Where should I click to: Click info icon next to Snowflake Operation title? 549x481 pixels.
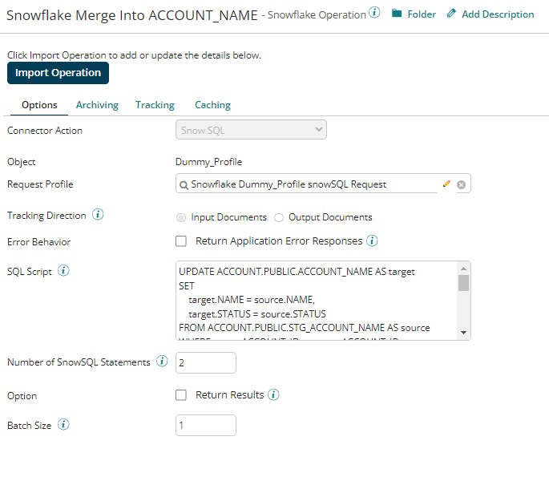[x=374, y=13]
